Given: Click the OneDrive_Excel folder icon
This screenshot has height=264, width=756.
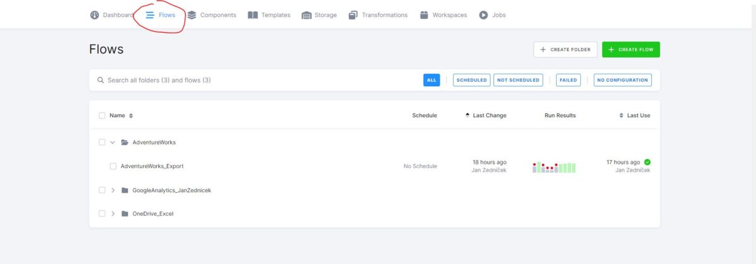Looking at the screenshot, I should (125, 214).
